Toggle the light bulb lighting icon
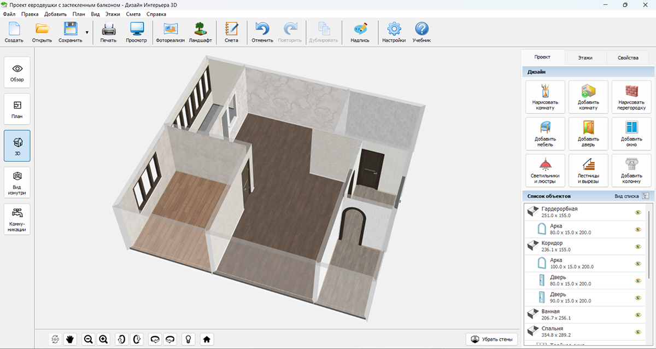This screenshot has height=349, width=656. click(189, 339)
